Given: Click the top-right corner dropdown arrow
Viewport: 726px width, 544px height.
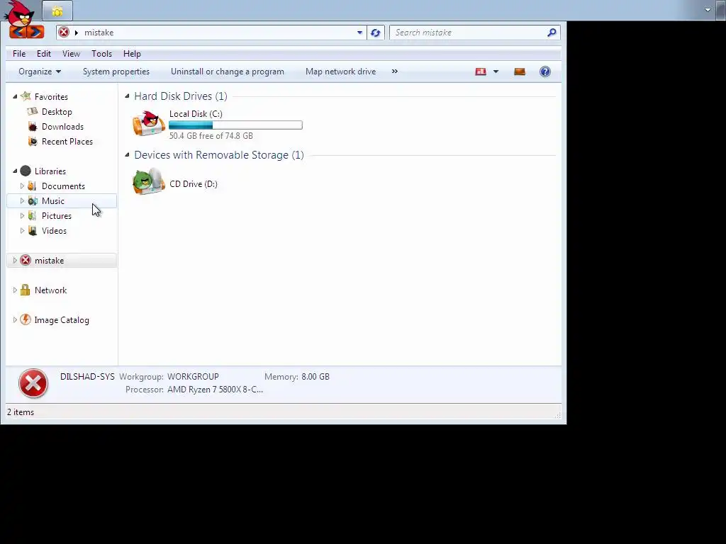Looking at the screenshot, I should coord(708,10).
